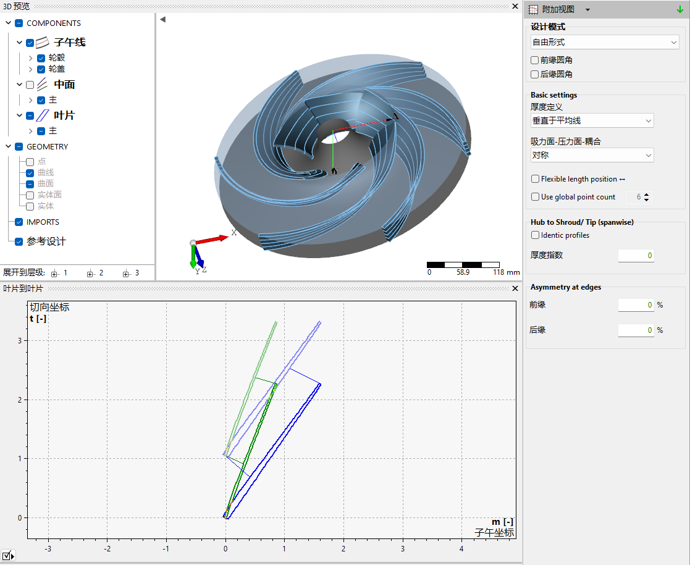Enable Flexible length position option

click(535, 179)
